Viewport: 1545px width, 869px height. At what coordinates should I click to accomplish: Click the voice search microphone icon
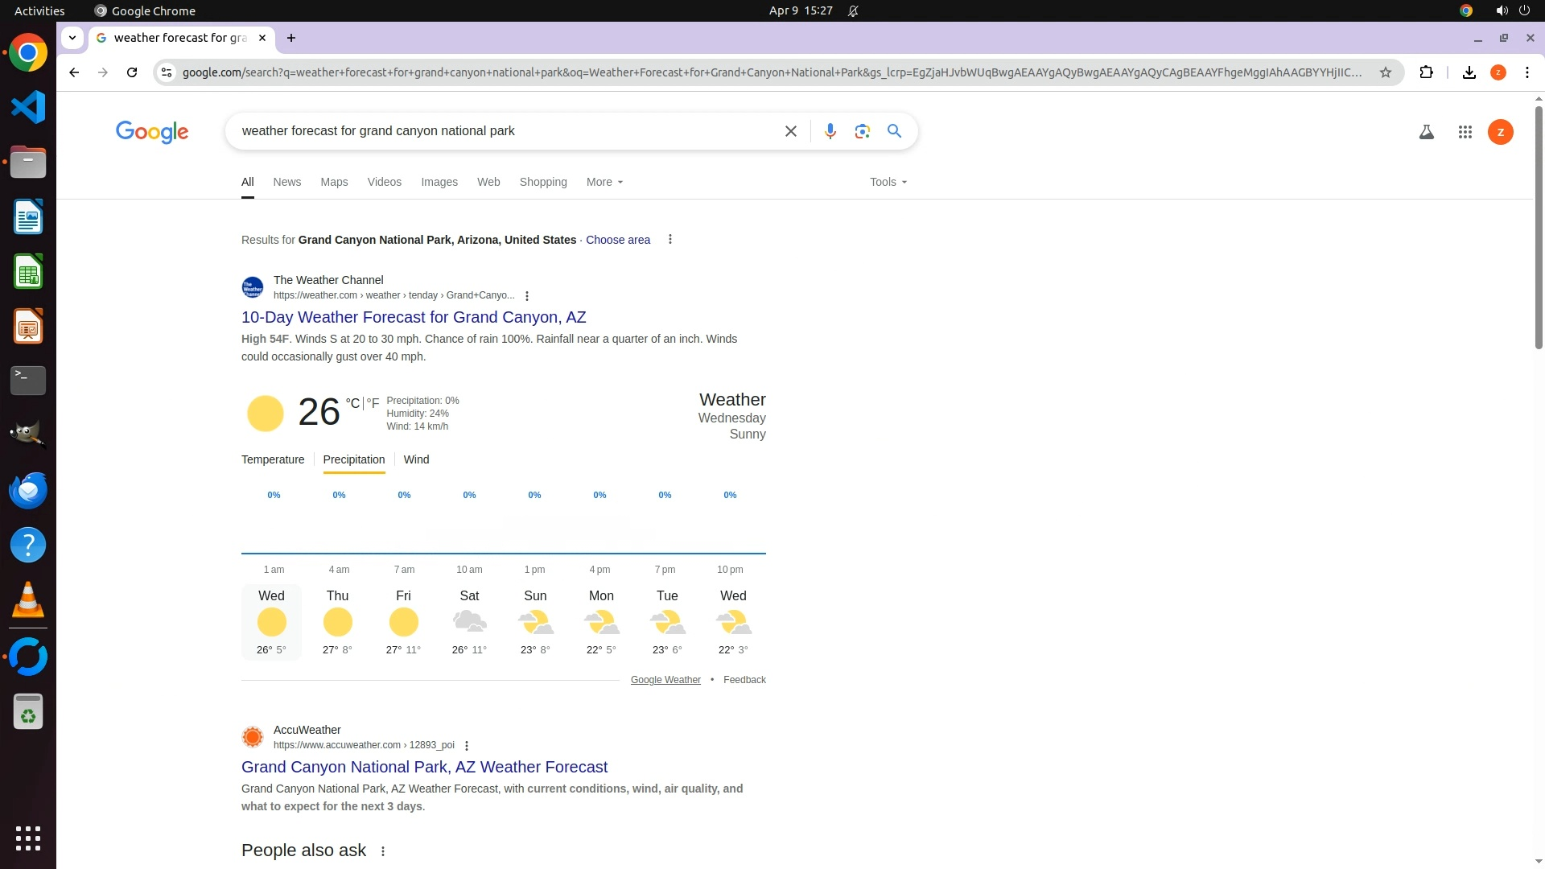[x=830, y=131]
